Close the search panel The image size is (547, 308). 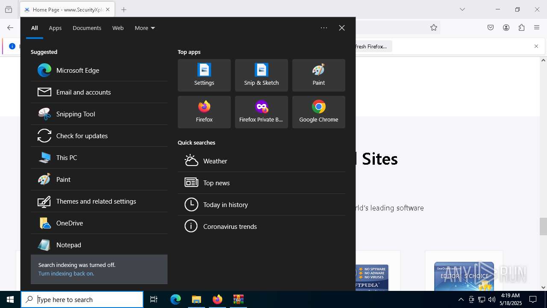coord(342,28)
